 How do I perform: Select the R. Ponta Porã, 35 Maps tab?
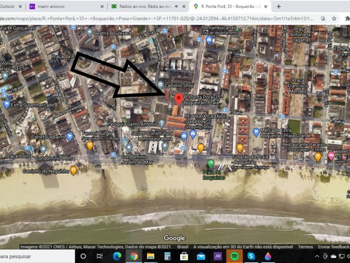(230, 7)
